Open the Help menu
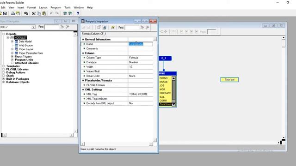This screenshot has height=166, width=296. click(x=90, y=7)
